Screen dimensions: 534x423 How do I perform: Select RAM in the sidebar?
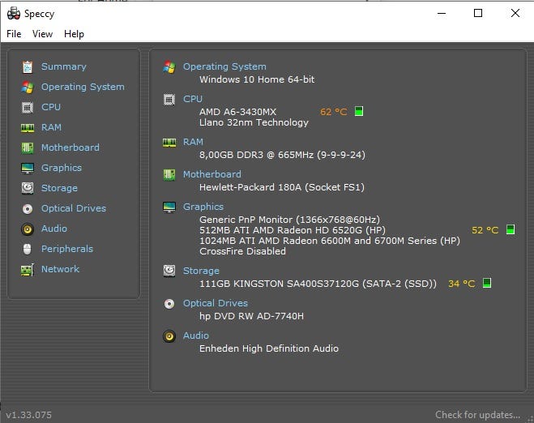tap(51, 127)
